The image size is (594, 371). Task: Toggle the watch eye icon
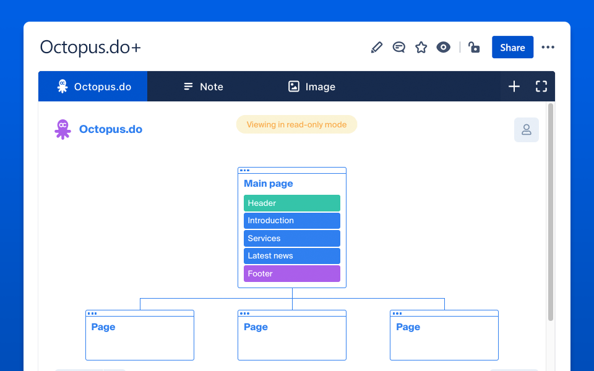point(443,48)
